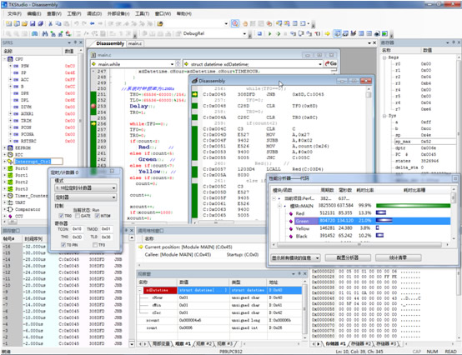Toggle the TR0 checkbox in timer dialog
The image size is (462, 355).
click(x=61, y=216)
